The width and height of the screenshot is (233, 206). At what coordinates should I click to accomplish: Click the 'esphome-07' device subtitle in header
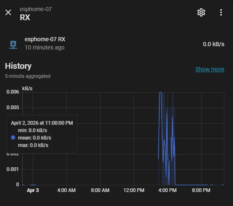click(x=35, y=9)
